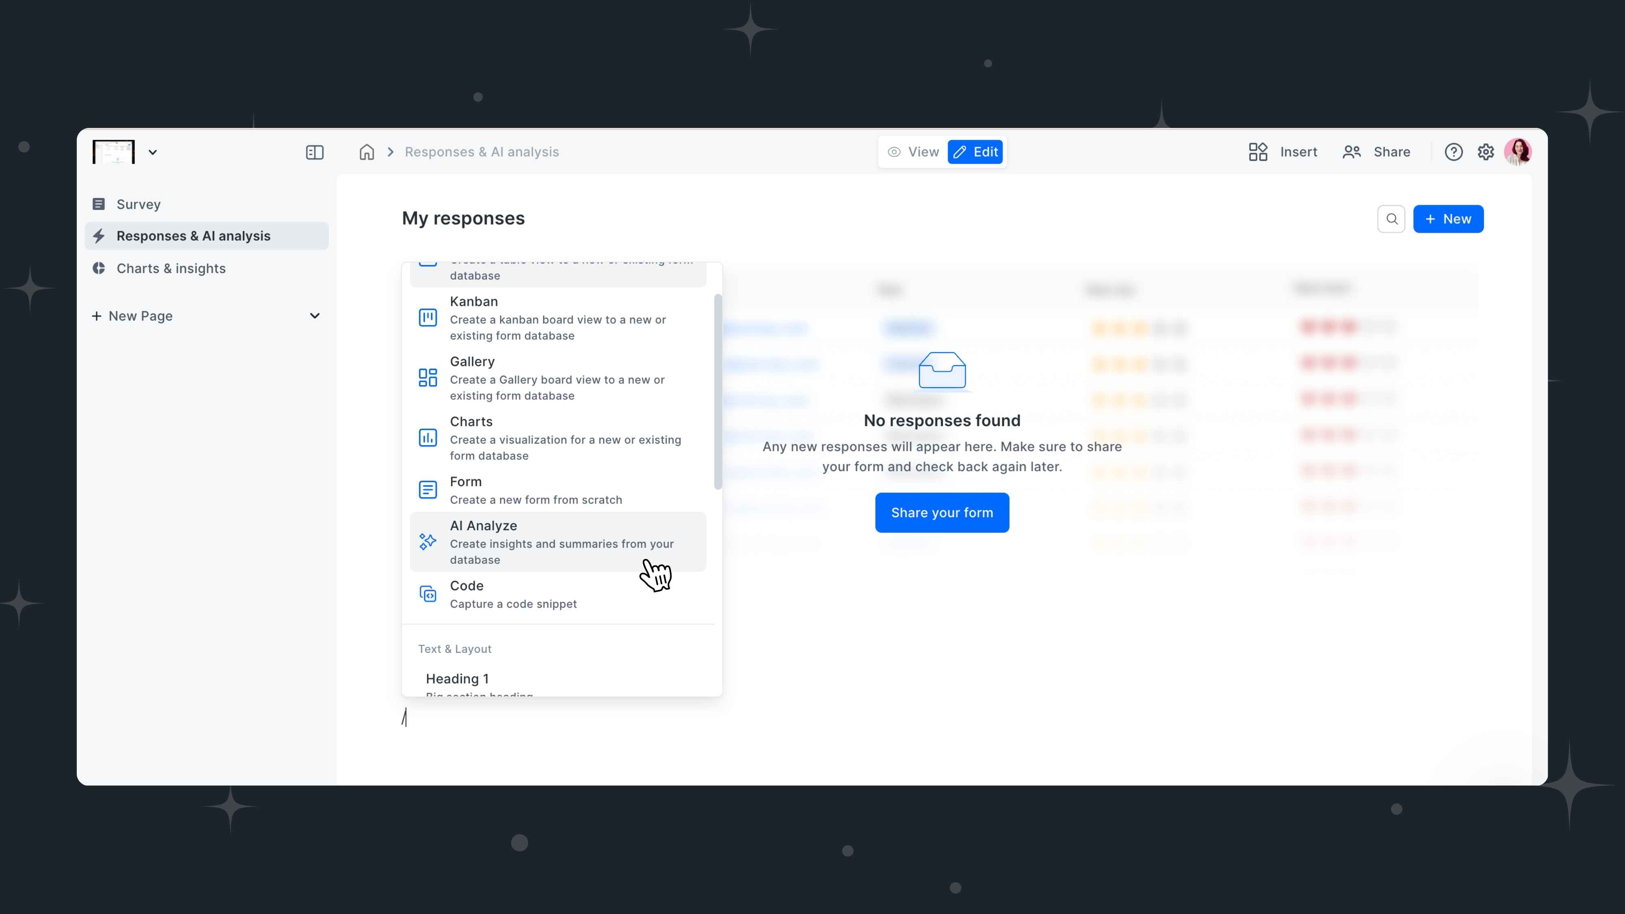
Task: Switch to View mode
Action: pos(913,152)
